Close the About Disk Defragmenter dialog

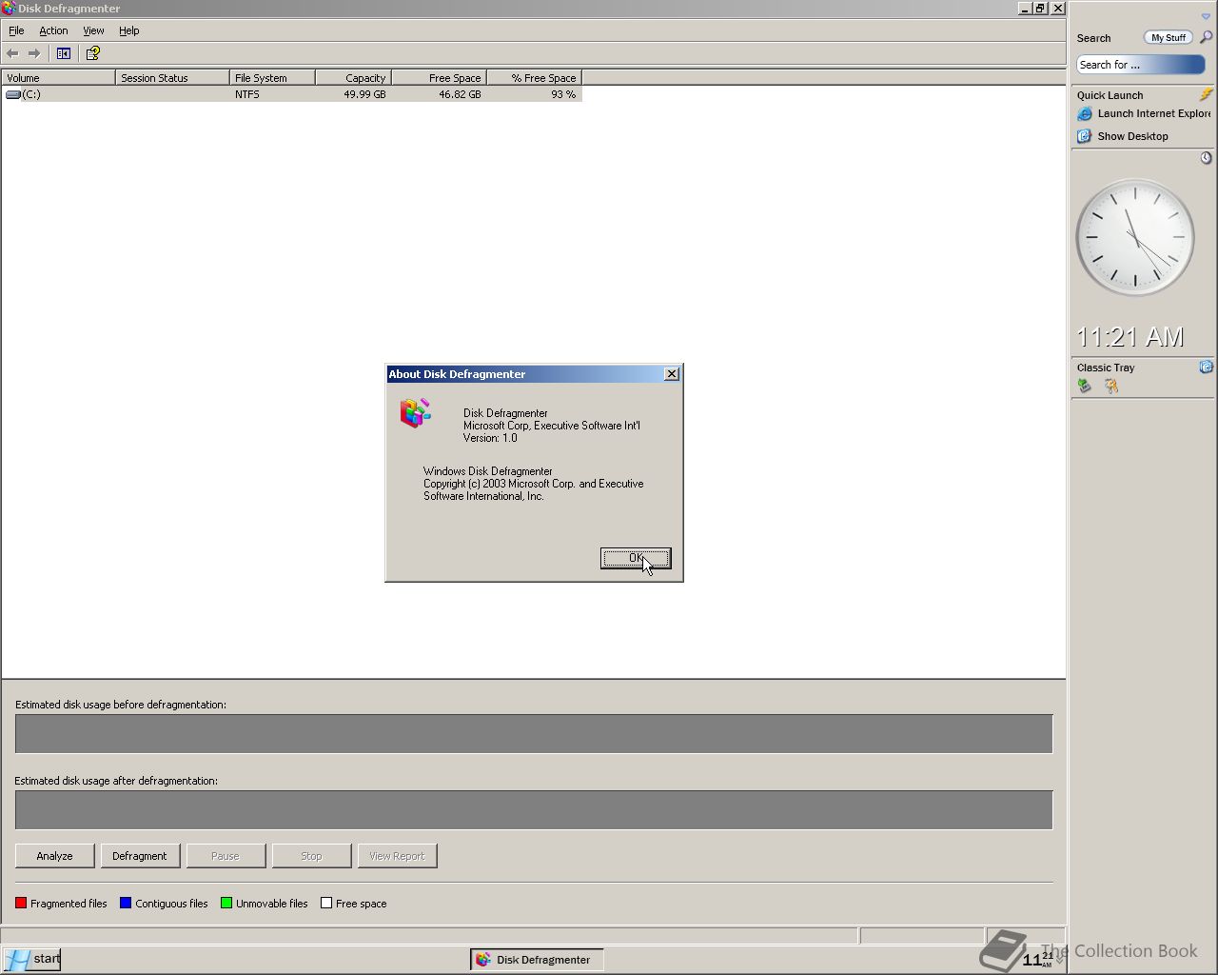(x=672, y=374)
